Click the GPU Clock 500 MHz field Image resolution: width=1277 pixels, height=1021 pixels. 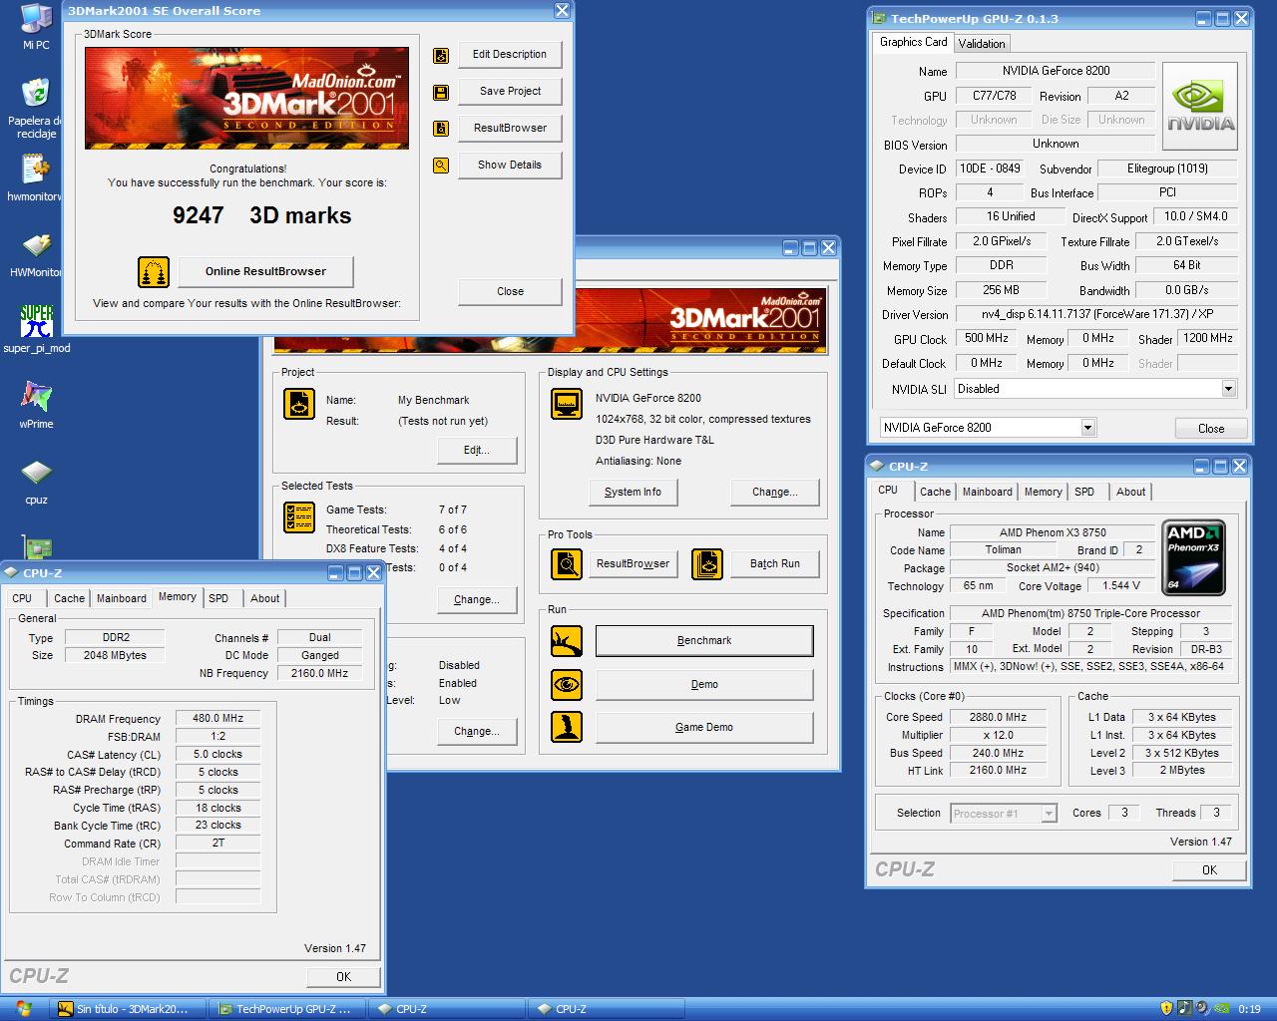click(987, 339)
